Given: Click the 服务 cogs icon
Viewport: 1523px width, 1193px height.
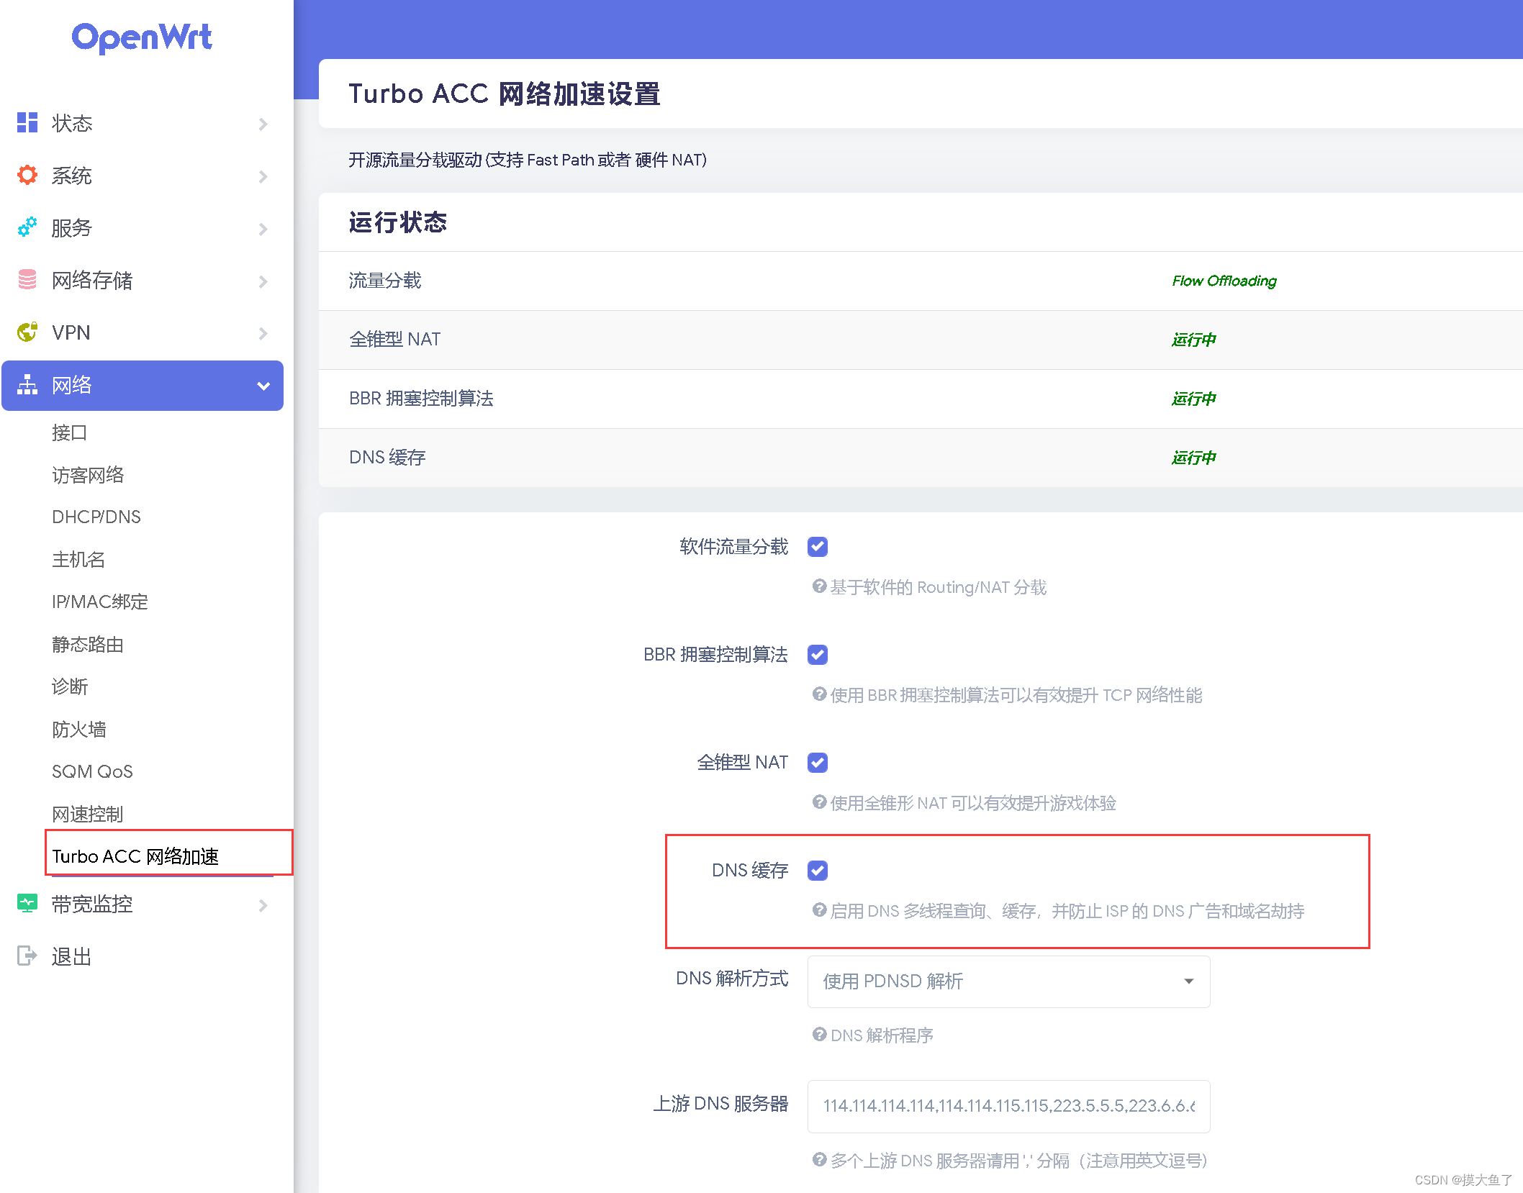Looking at the screenshot, I should pos(27,227).
